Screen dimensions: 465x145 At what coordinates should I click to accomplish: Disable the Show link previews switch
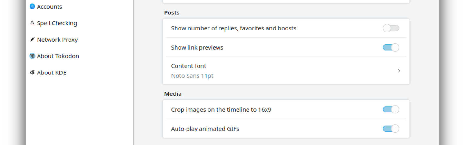pos(391,48)
